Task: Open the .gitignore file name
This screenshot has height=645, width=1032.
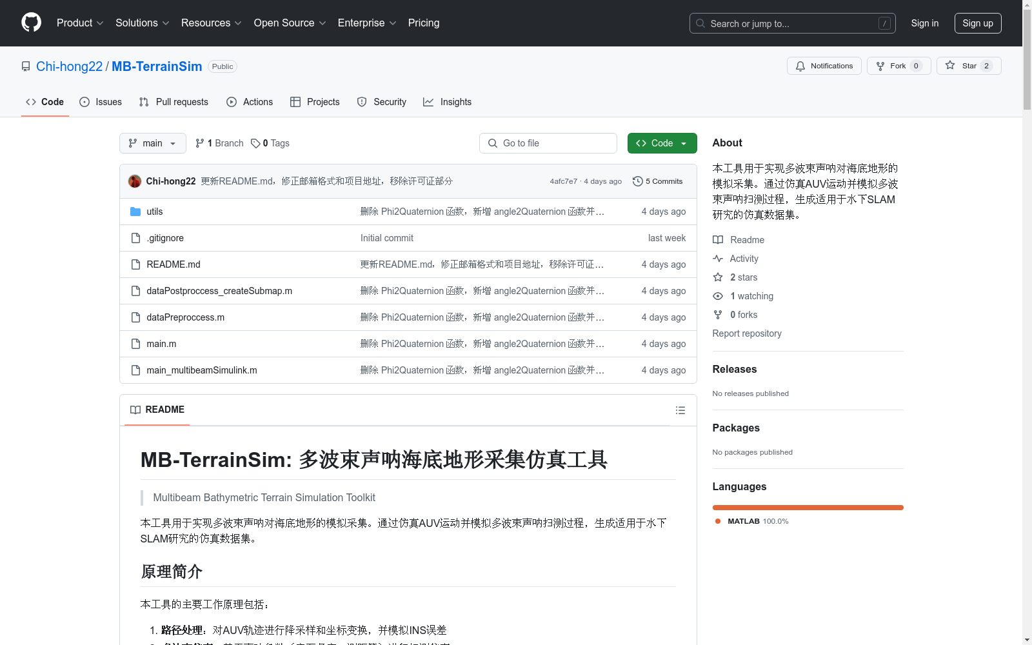Action: (x=165, y=238)
